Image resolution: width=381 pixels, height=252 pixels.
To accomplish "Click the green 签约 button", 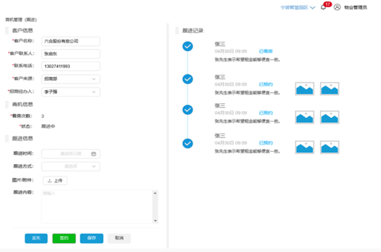I will (64, 238).
